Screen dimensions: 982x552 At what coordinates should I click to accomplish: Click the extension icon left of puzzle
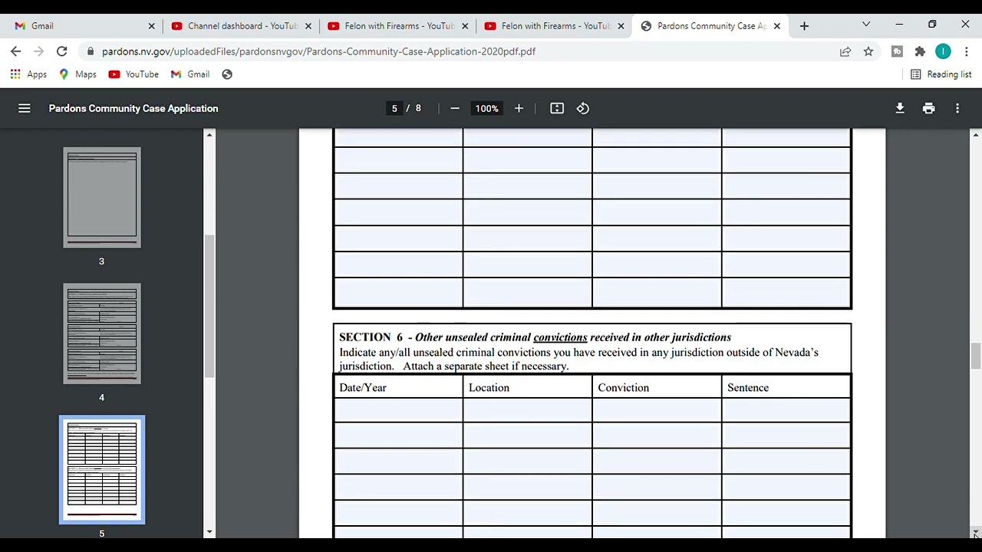tap(897, 51)
